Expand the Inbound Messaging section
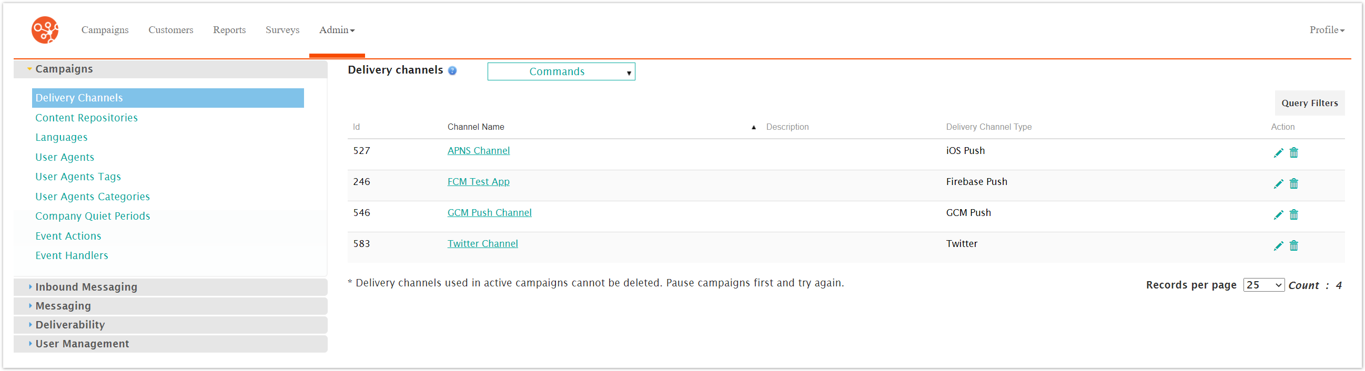This screenshot has height=371, width=1365. [86, 287]
